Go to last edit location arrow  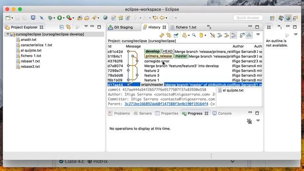(x=155, y=18)
